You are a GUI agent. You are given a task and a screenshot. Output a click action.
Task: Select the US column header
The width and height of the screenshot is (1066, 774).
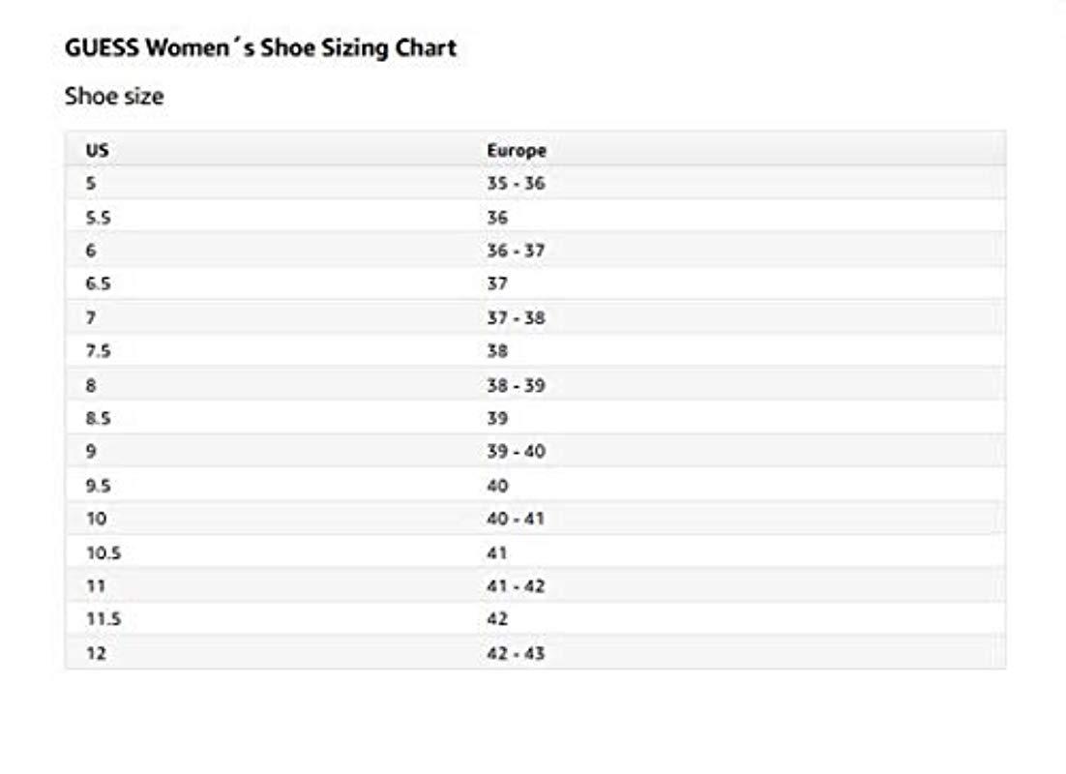[96, 151]
